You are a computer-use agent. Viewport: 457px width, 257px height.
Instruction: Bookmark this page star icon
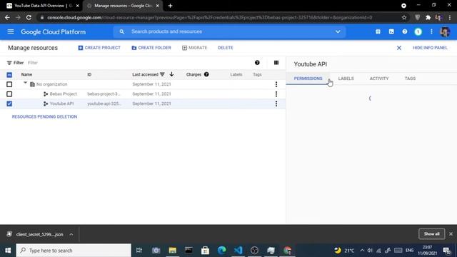404,17
